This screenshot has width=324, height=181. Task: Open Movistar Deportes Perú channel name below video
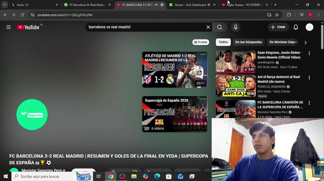(x=41, y=170)
